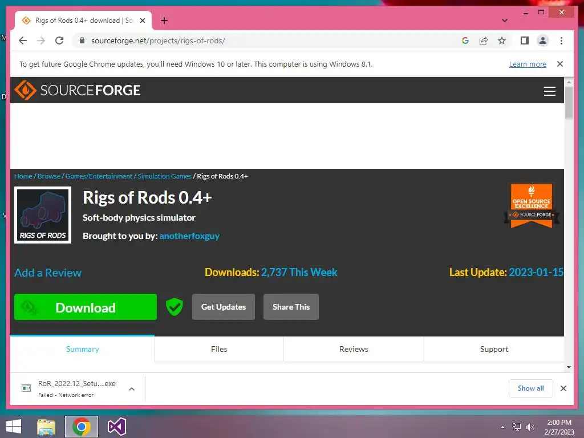This screenshot has width=584, height=438.
Task: Click 2,737 This Week downloads link
Action: pos(299,272)
